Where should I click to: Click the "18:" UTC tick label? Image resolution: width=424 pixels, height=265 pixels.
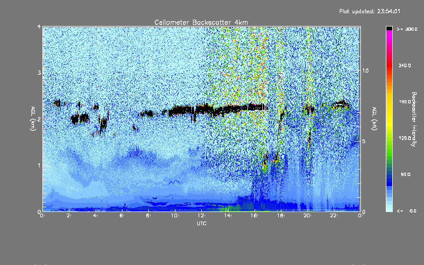[281, 216]
